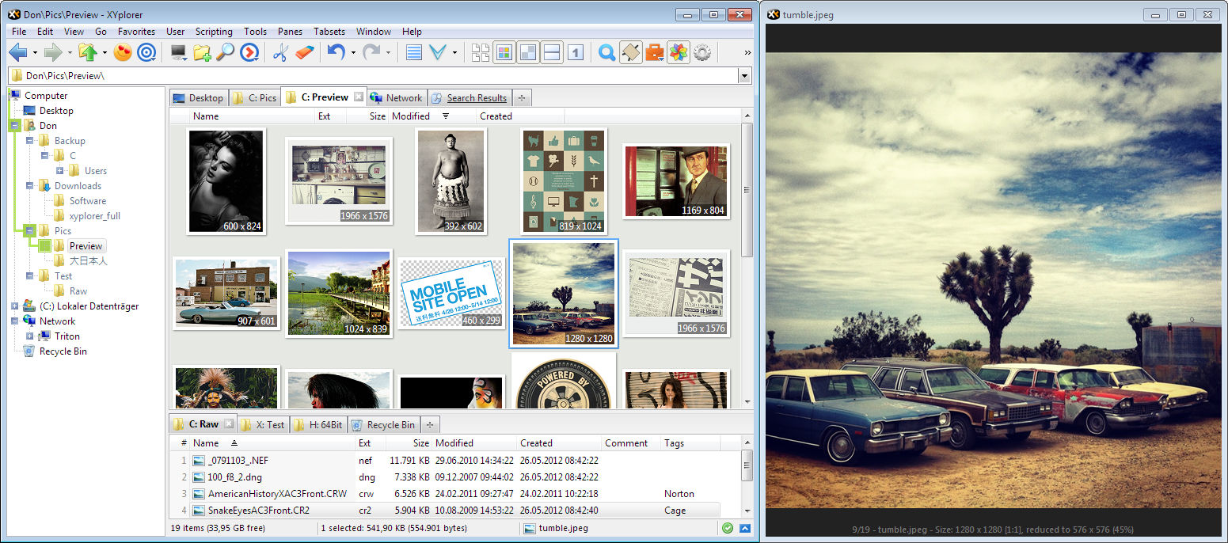Toggle the colorful flower preview button
Viewport: 1228px width, 543px height.
[678, 53]
